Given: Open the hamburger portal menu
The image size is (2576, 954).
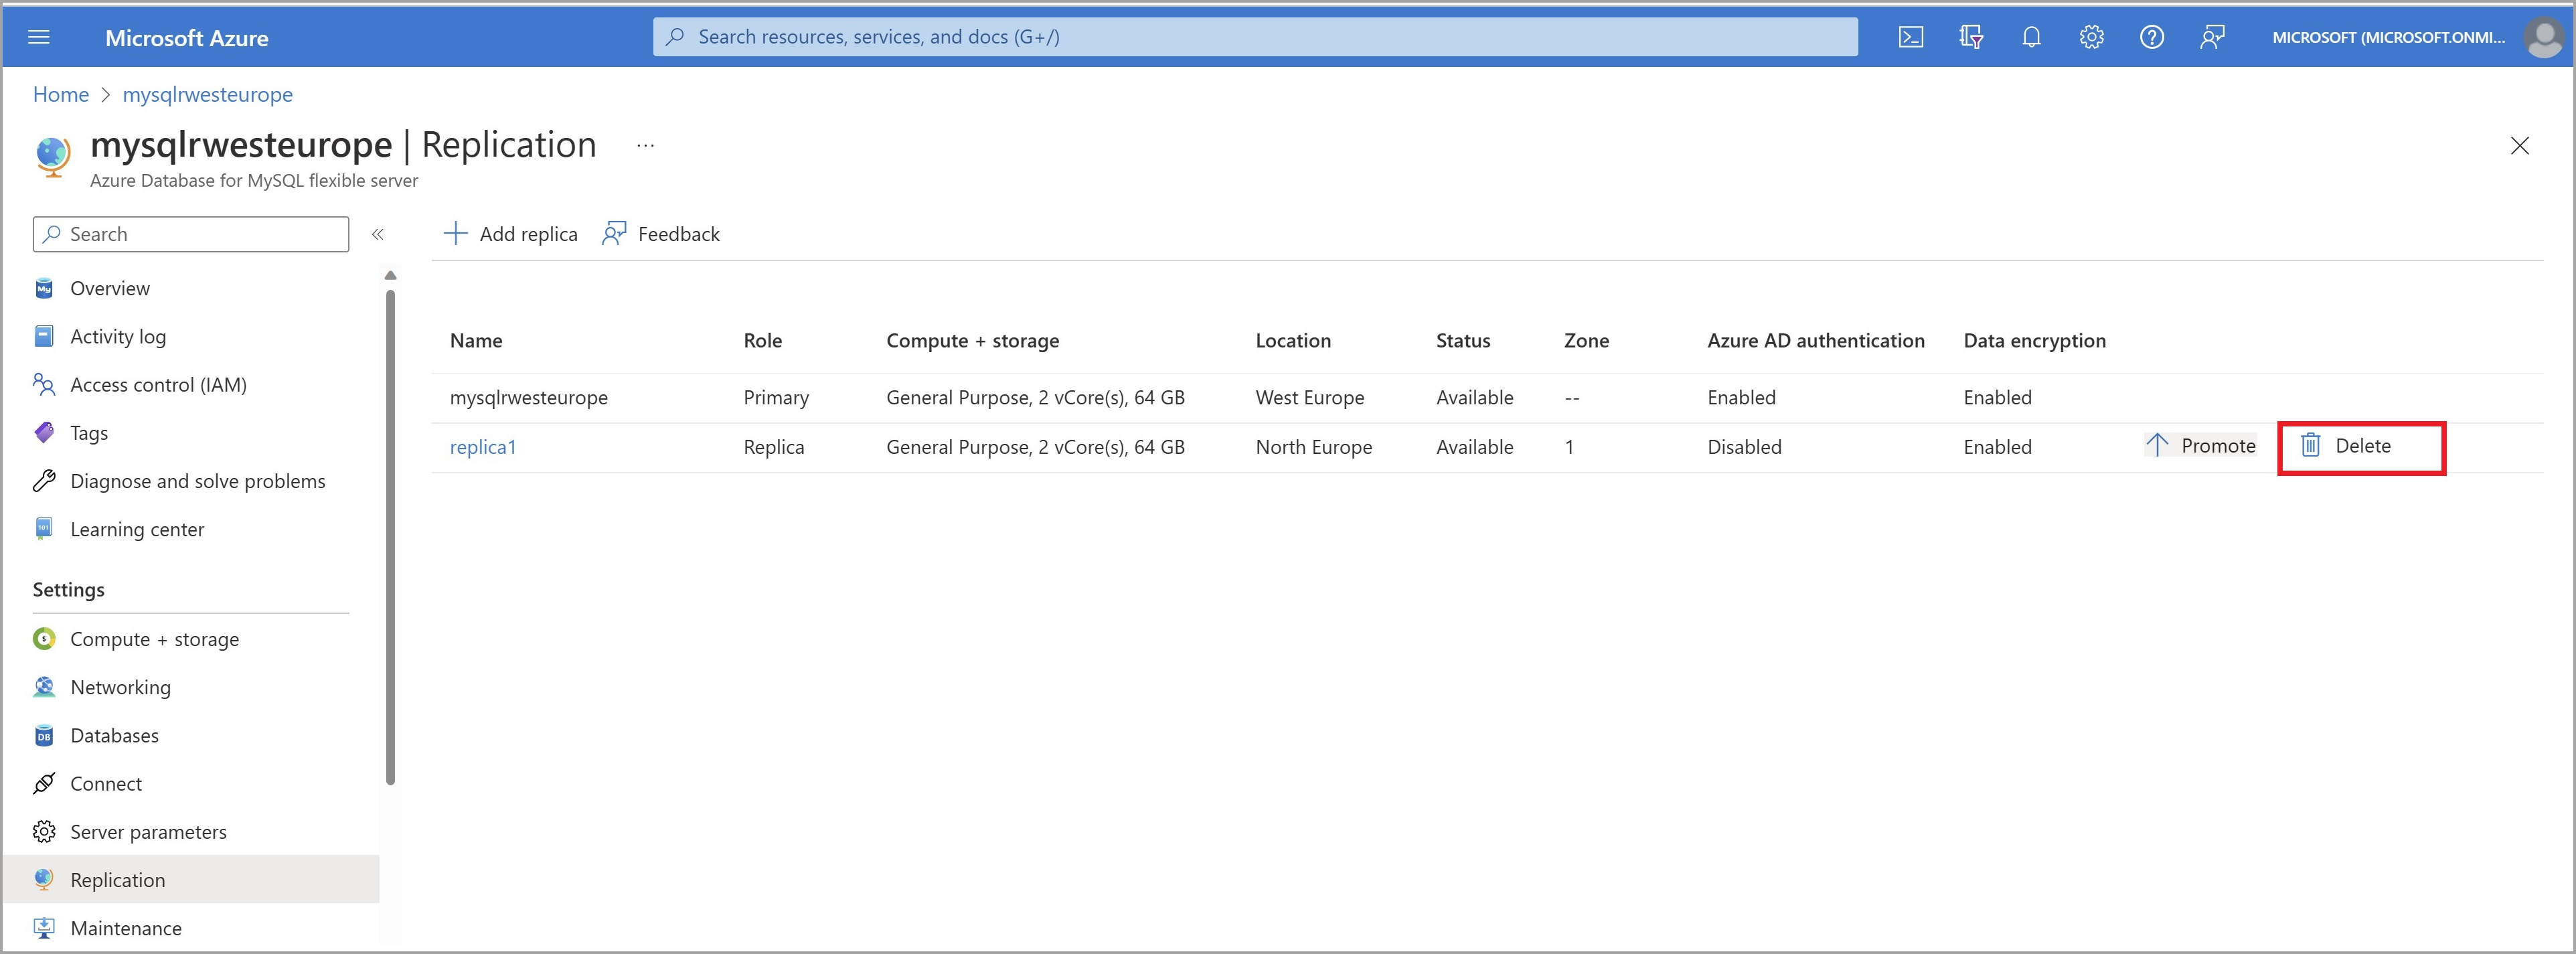Looking at the screenshot, I should tap(39, 37).
